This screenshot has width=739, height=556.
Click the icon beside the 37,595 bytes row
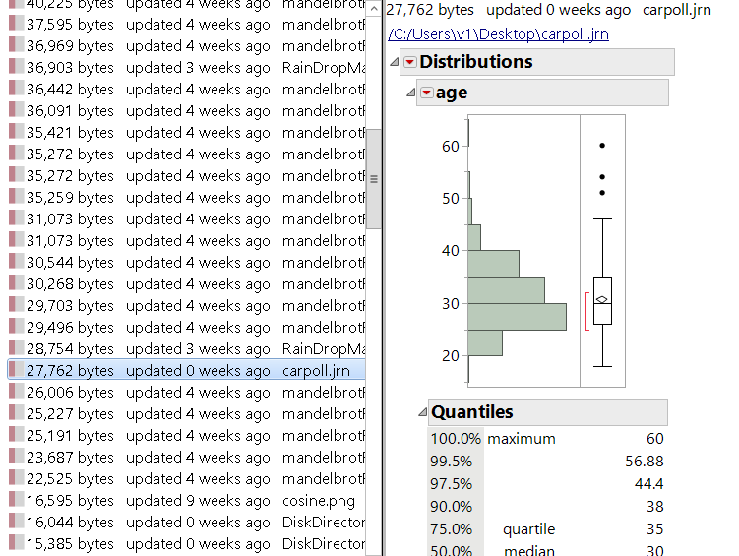point(15,25)
